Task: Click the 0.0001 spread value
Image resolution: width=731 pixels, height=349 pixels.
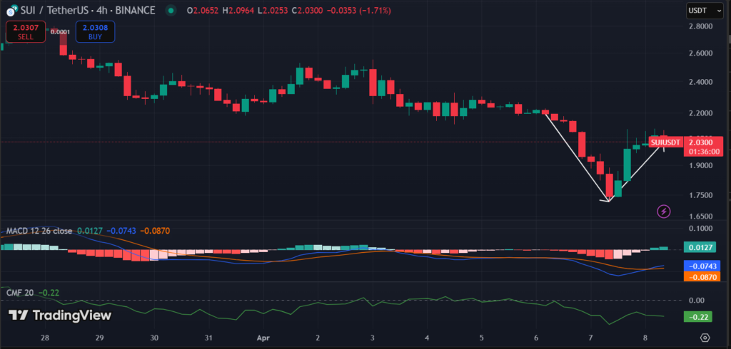Action: coord(61,31)
